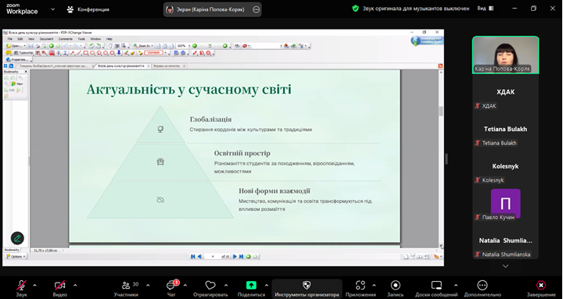The height and width of the screenshot is (299, 563).
Task: Open the Comments menu in PDF-XChange Viewer
Action: click(66, 39)
